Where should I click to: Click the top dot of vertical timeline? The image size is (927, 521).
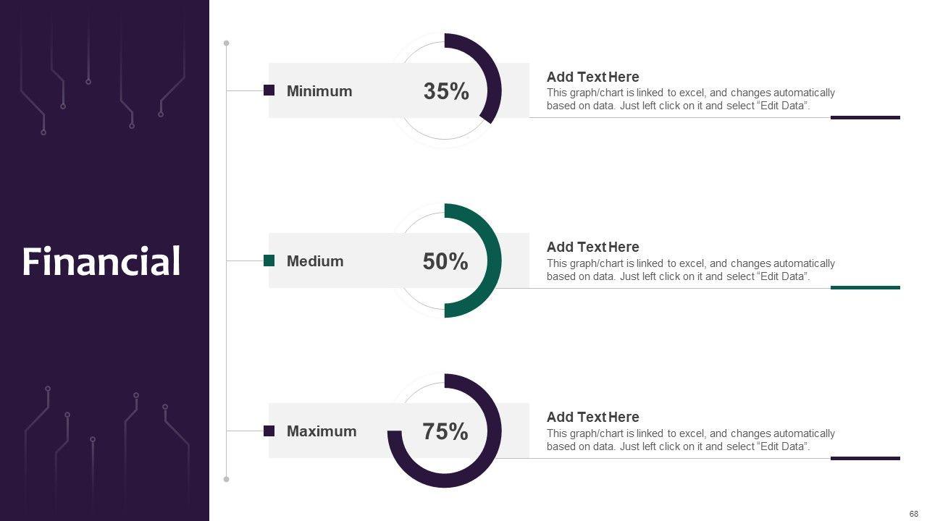click(x=227, y=43)
